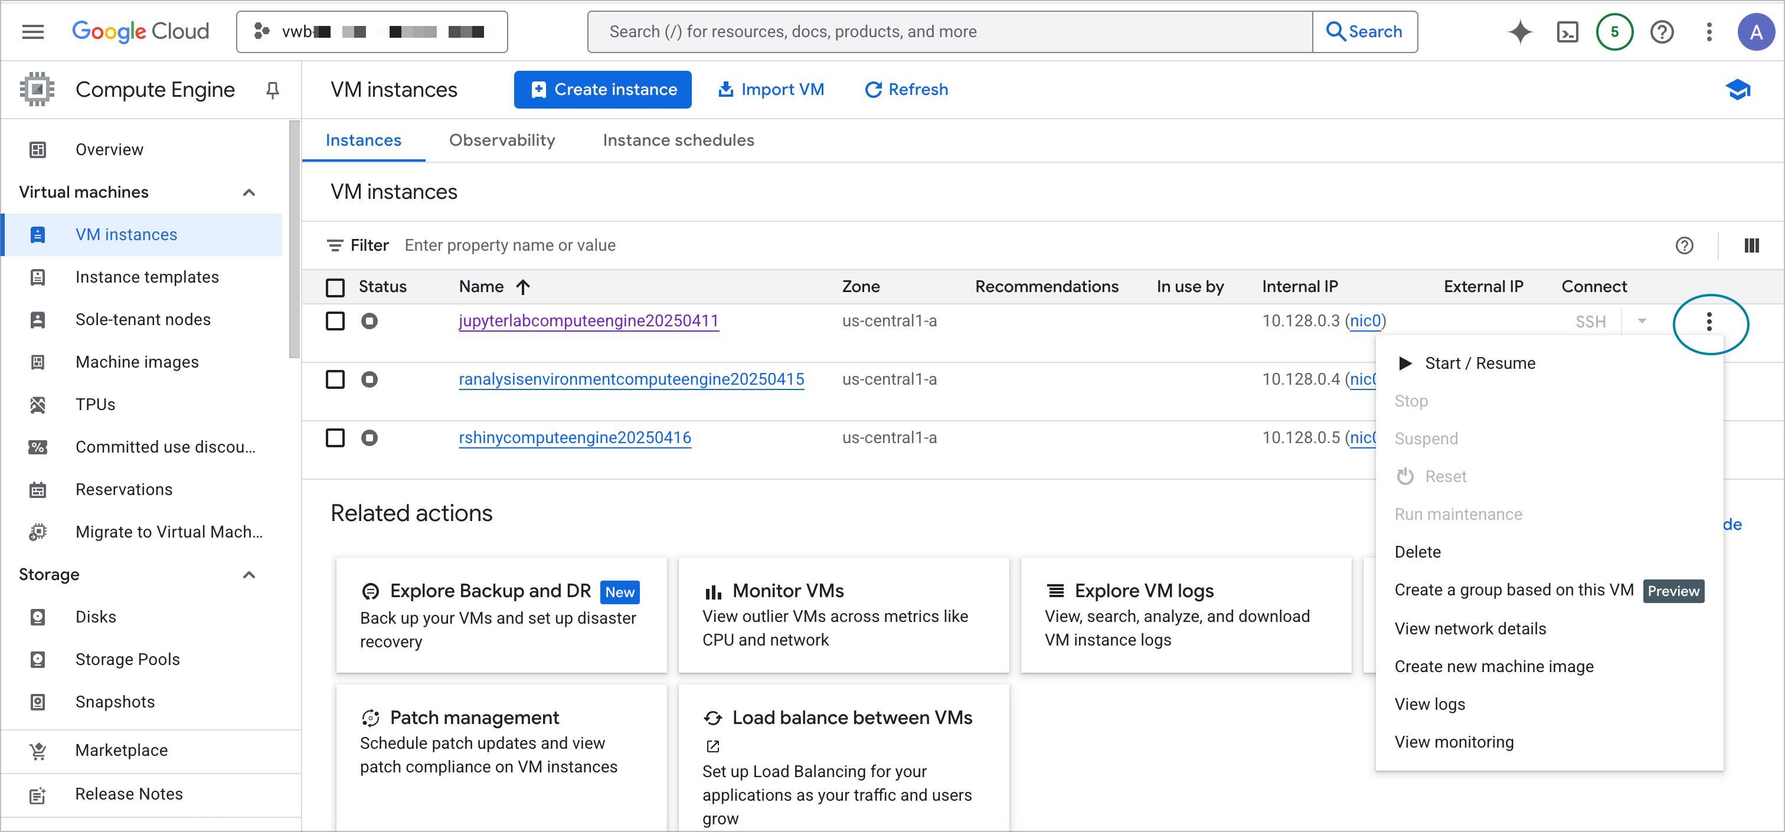Open the help question mark menu
1785x832 pixels.
pos(1662,31)
